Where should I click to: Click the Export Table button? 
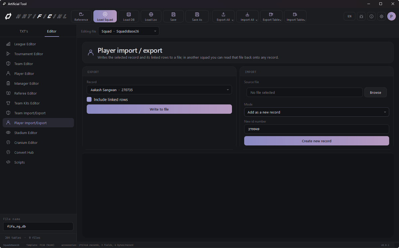[271, 16]
